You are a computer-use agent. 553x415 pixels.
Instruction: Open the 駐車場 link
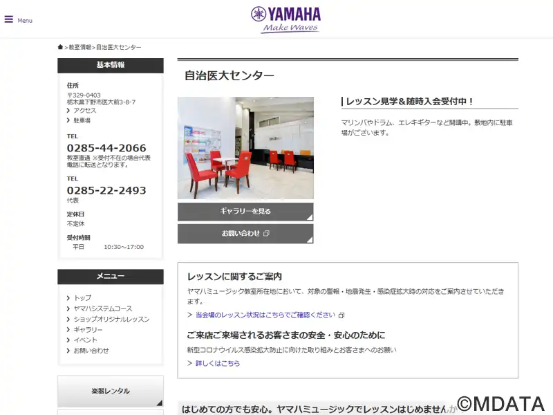82,120
